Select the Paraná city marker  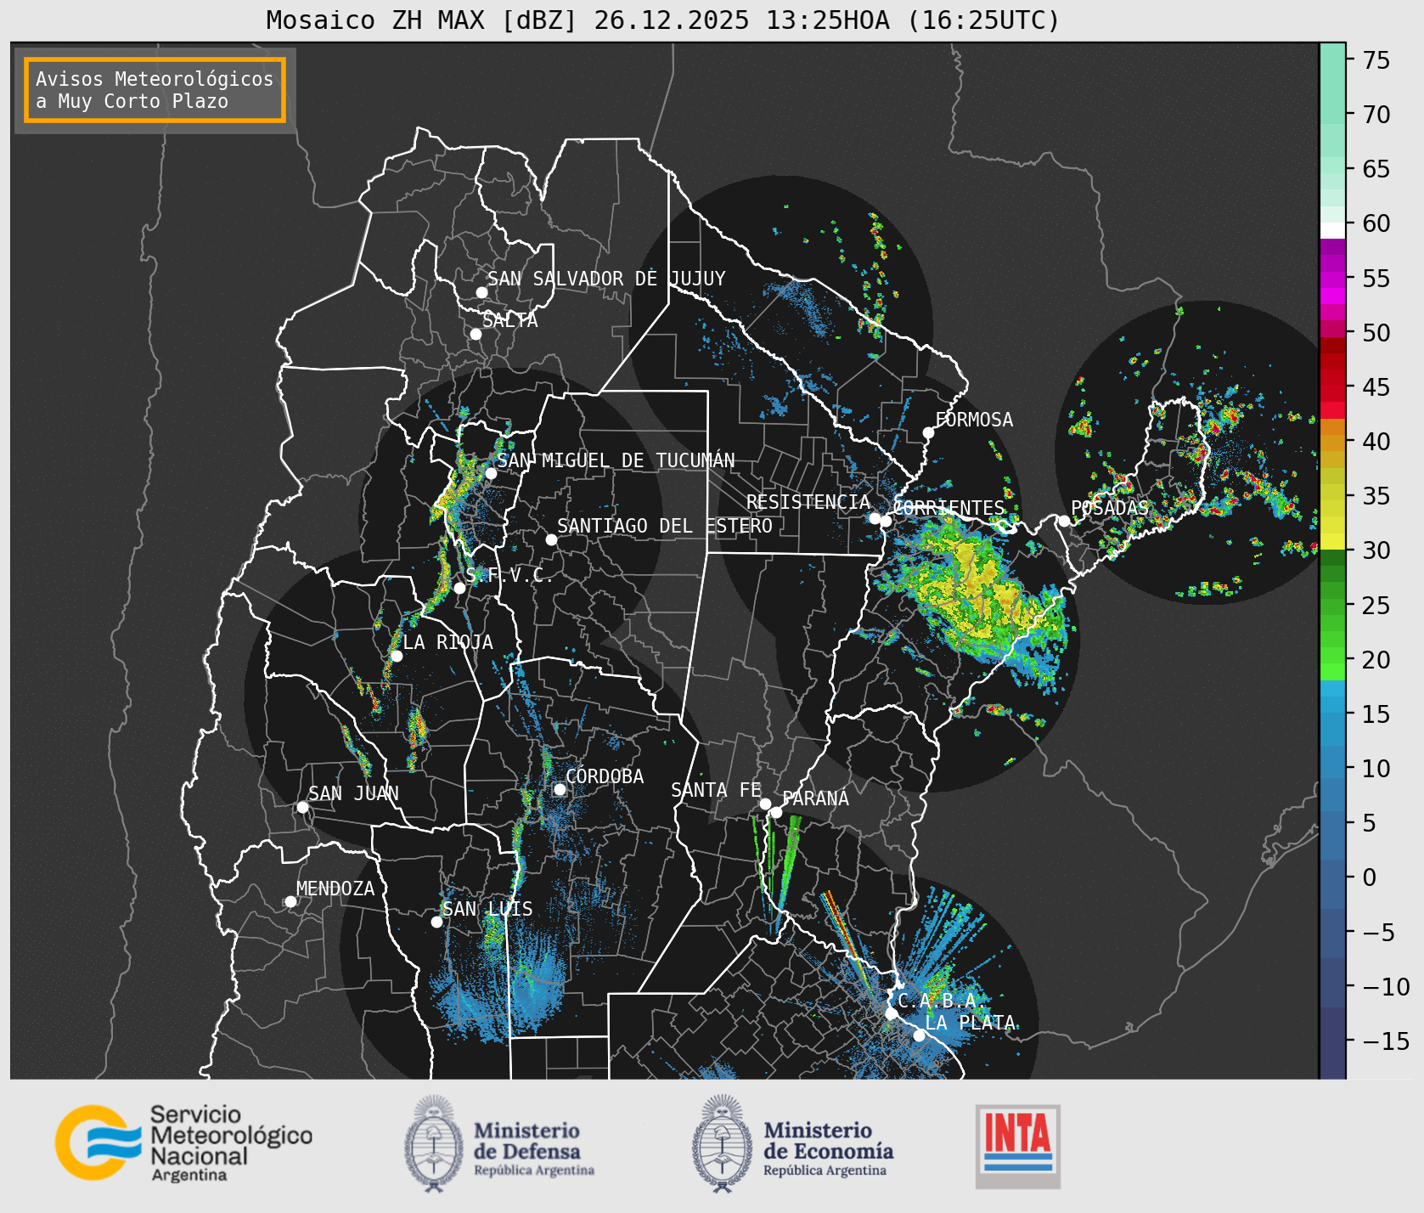(776, 812)
